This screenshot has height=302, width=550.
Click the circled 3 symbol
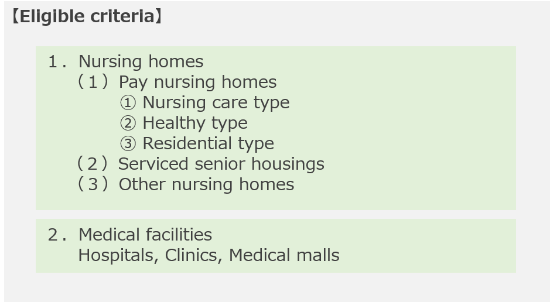128,143
